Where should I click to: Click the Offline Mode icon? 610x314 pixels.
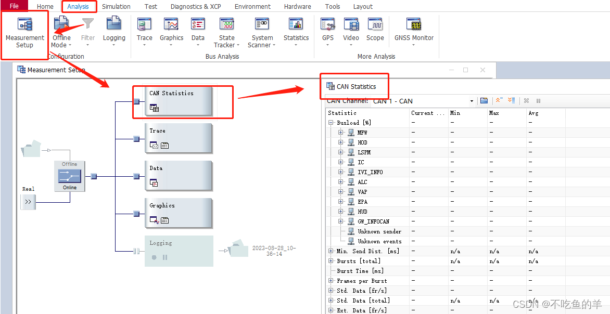(61, 24)
